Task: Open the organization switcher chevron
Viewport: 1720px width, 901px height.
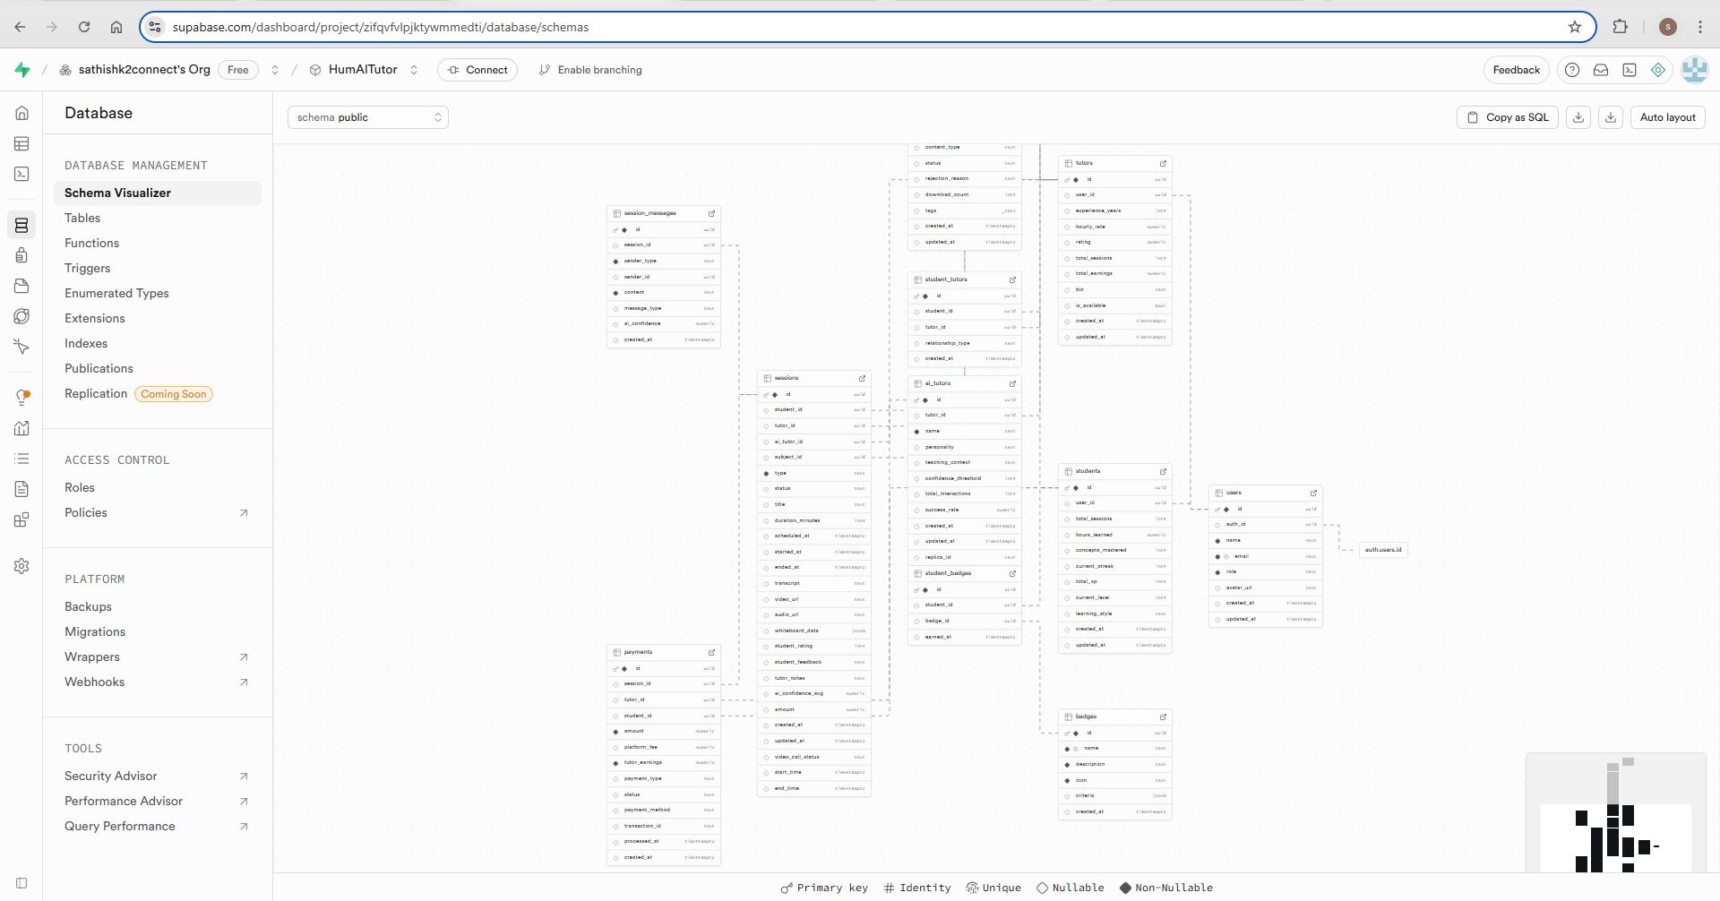Action: click(x=275, y=70)
